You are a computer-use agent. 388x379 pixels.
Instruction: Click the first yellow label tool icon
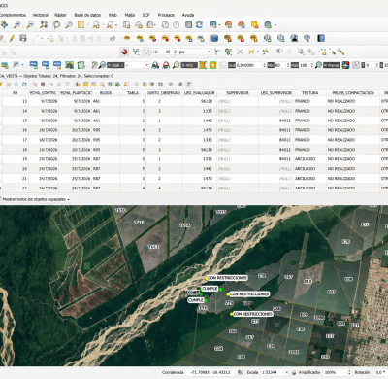127,38
